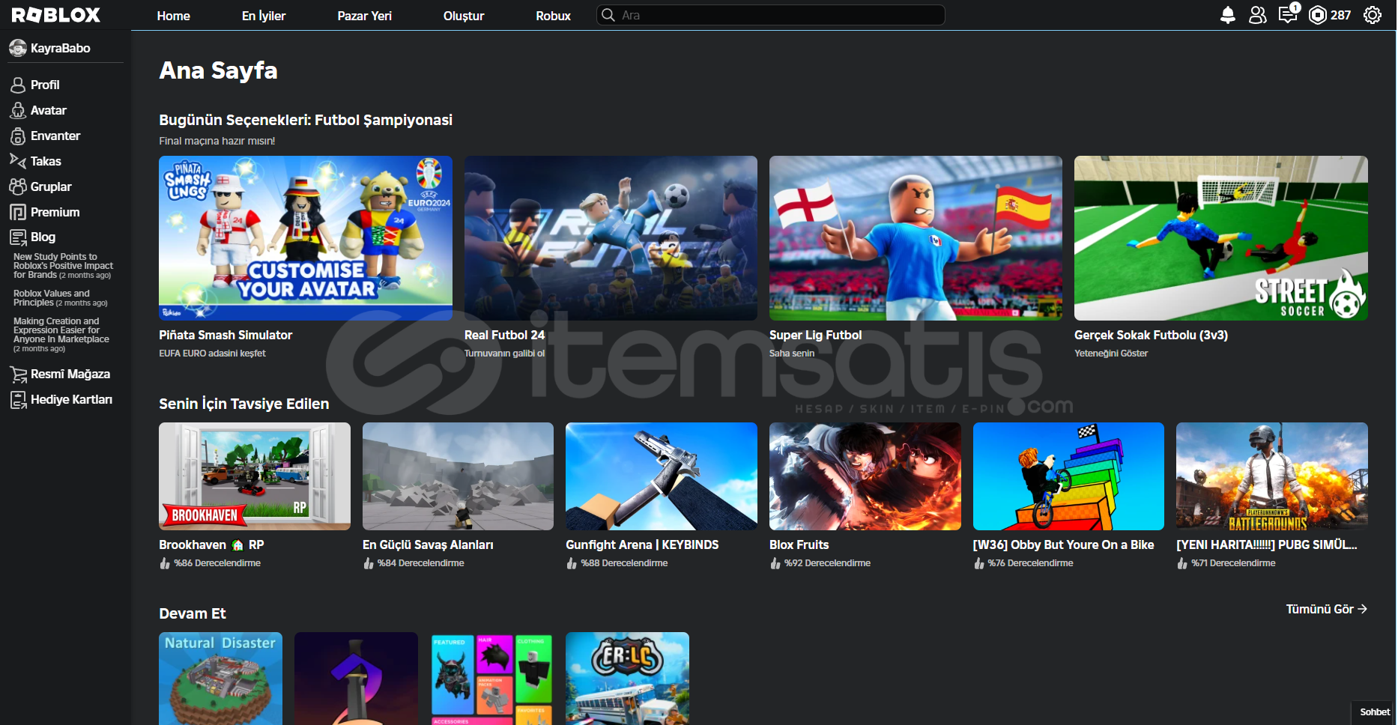This screenshot has height=725, width=1398.
Task: Click the Real Futbol 24 title
Action: pyautogui.click(x=504, y=335)
